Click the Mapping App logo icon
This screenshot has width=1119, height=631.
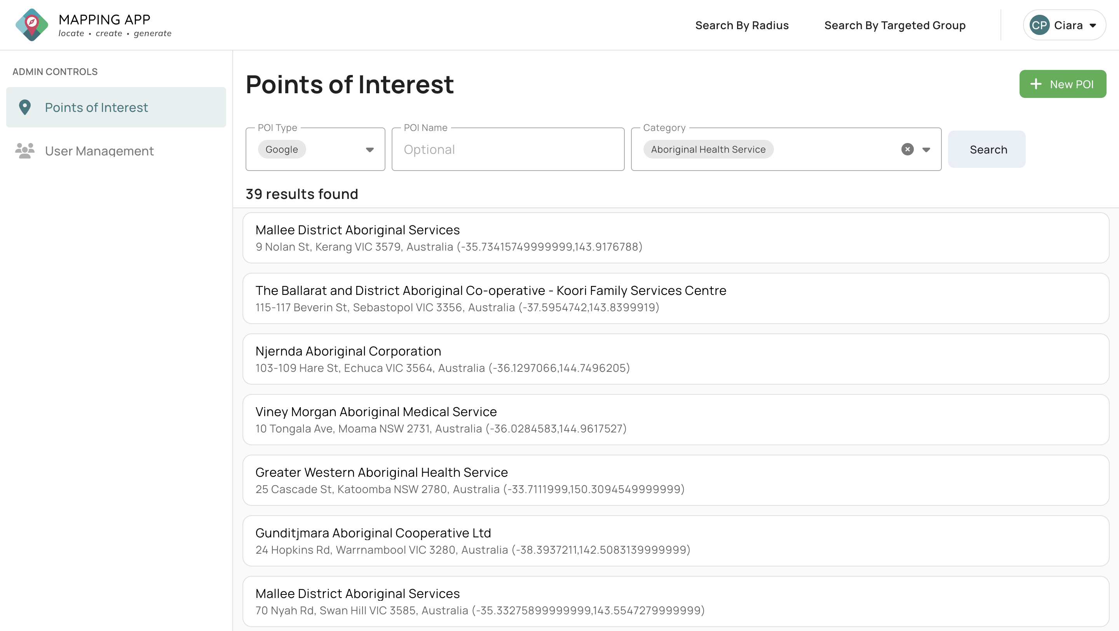[32, 25]
